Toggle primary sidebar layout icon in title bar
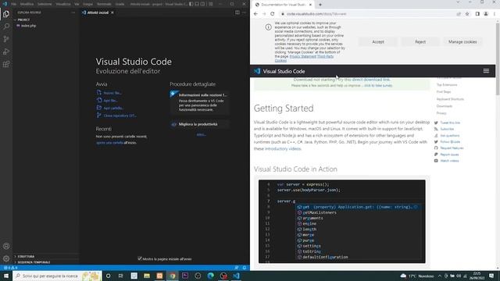This screenshot has width=500, height=281. coord(191,4)
